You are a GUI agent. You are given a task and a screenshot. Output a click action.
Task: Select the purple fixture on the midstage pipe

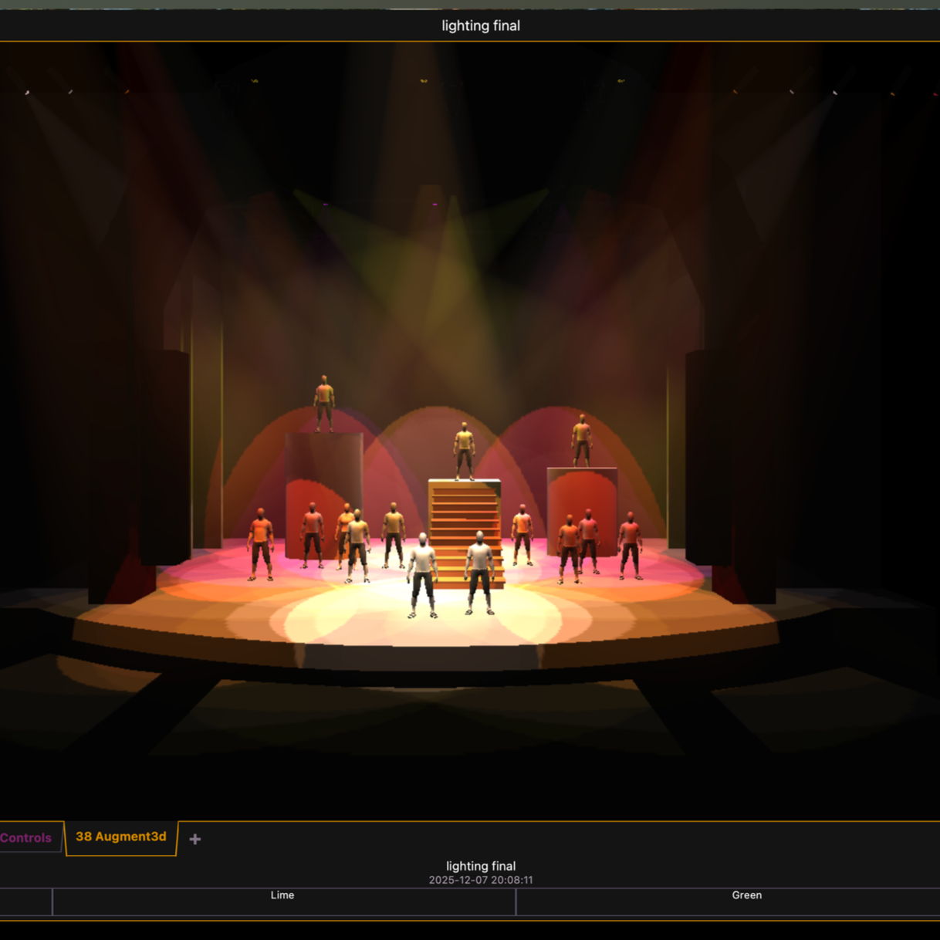tap(436, 205)
